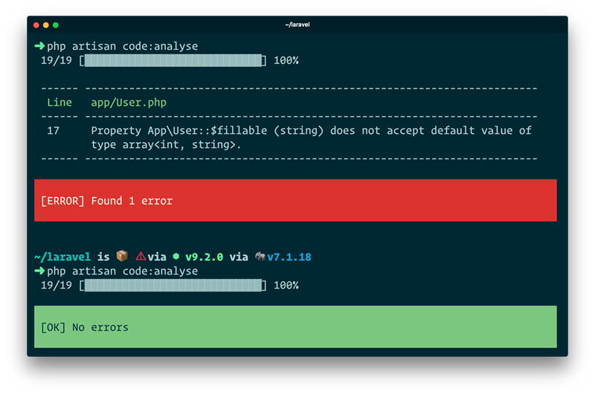Image resolution: width=595 pixels, height=395 pixels.
Task: Click the red ERROR Found 1 error banner
Action: pos(295,200)
